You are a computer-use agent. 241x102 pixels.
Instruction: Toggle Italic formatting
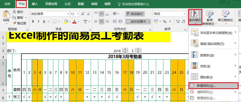pyautogui.click(x=38, y=21)
